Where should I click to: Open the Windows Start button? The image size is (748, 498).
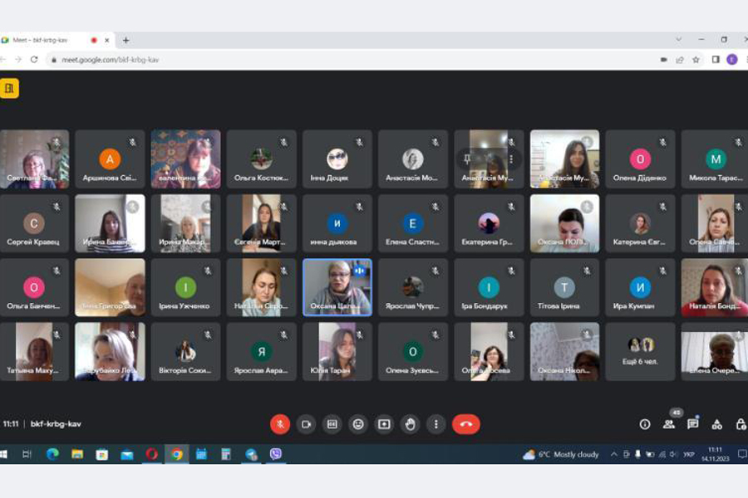(4, 454)
